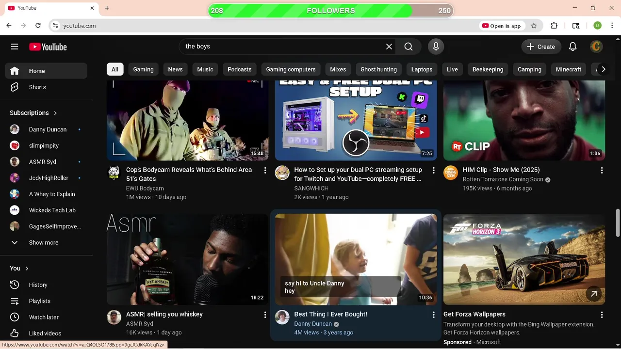The width and height of the screenshot is (621, 349).
Task: Open the Chrome profile icon
Action: pos(597,26)
